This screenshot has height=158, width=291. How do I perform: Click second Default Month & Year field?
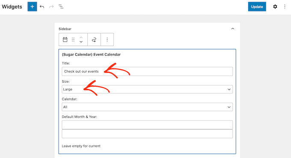coord(147,134)
